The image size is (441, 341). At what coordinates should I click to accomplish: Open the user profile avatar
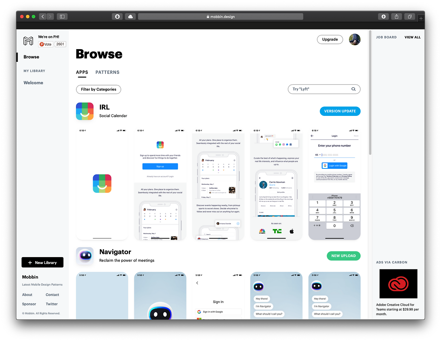[355, 40]
